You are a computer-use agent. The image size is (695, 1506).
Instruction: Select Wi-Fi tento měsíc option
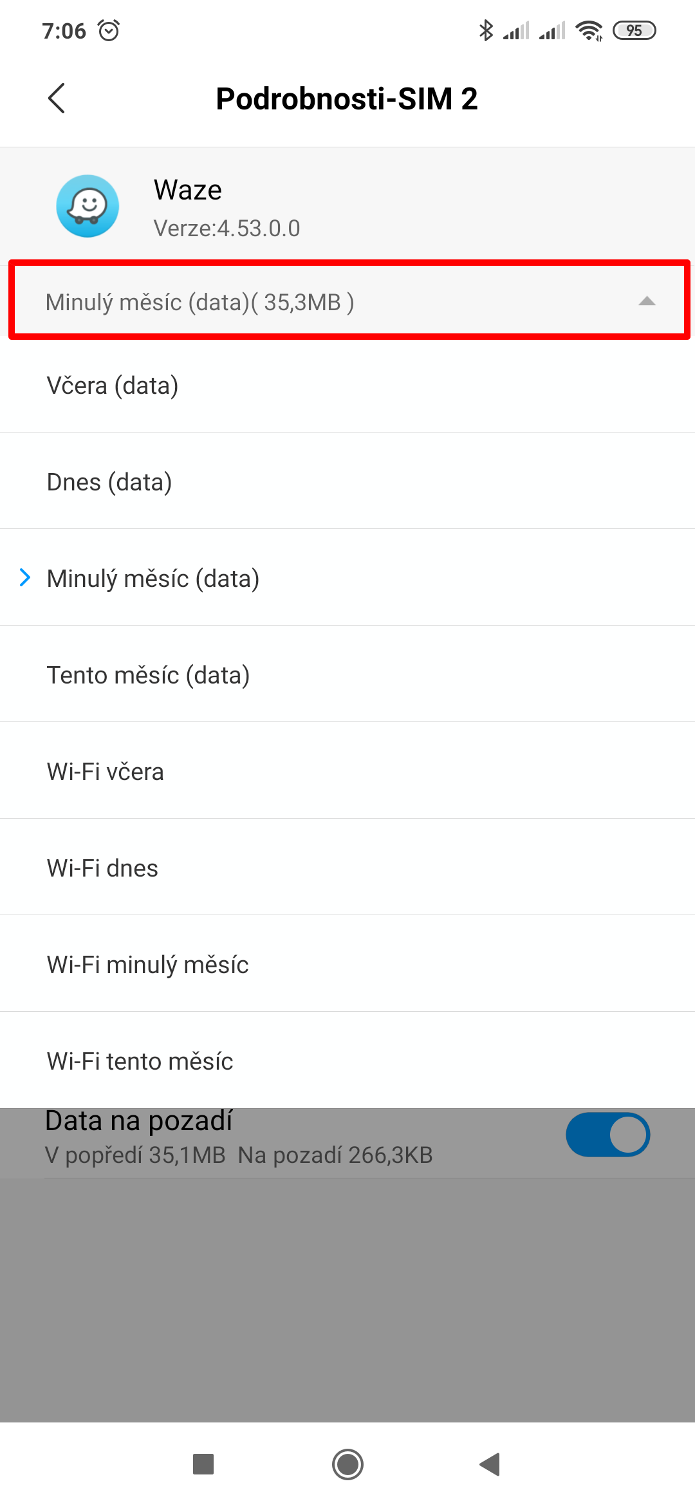click(x=140, y=1061)
